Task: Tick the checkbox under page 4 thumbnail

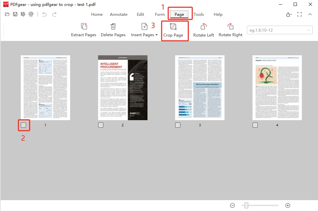Action: [x=255, y=125]
